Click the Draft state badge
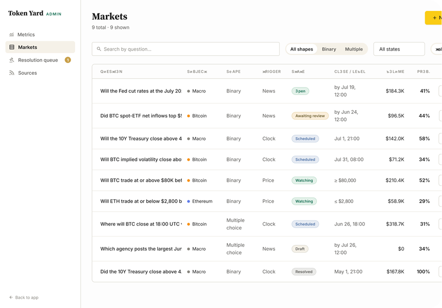The height and width of the screenshot is (308, 442). 300,249
